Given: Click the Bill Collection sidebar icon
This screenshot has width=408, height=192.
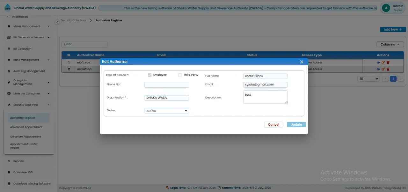Looking at the screenshot, I should [x=9, y=49].
